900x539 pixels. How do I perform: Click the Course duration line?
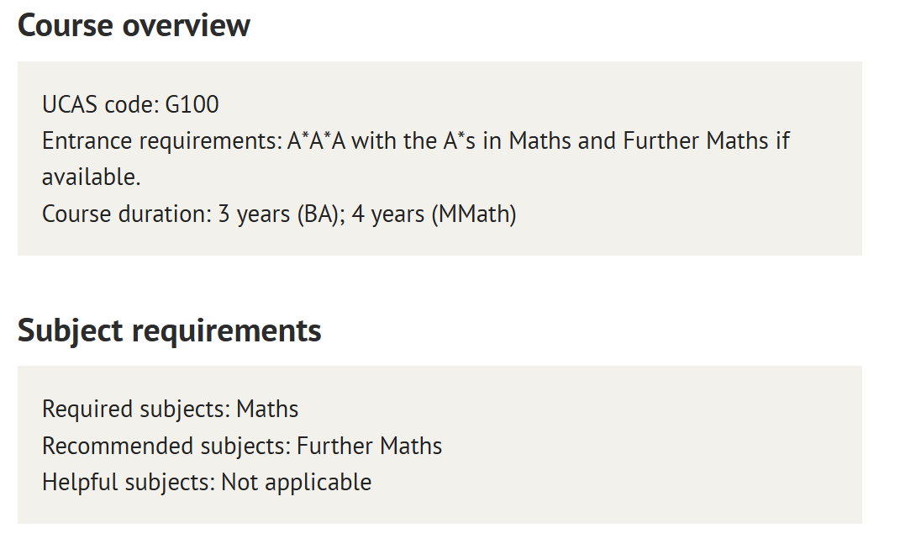[x=279, y=214]
